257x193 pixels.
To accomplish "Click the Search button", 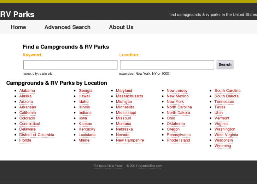I will coord(225,64).
